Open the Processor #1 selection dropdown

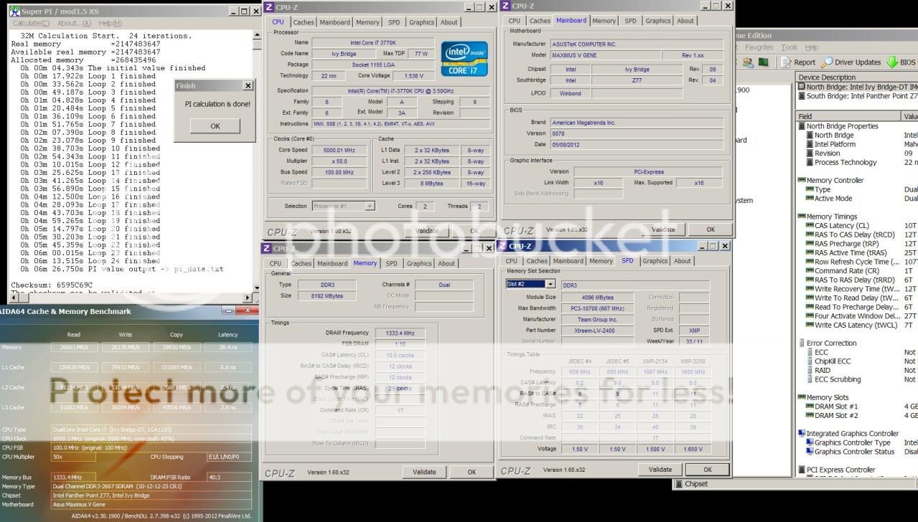(370, 207)
